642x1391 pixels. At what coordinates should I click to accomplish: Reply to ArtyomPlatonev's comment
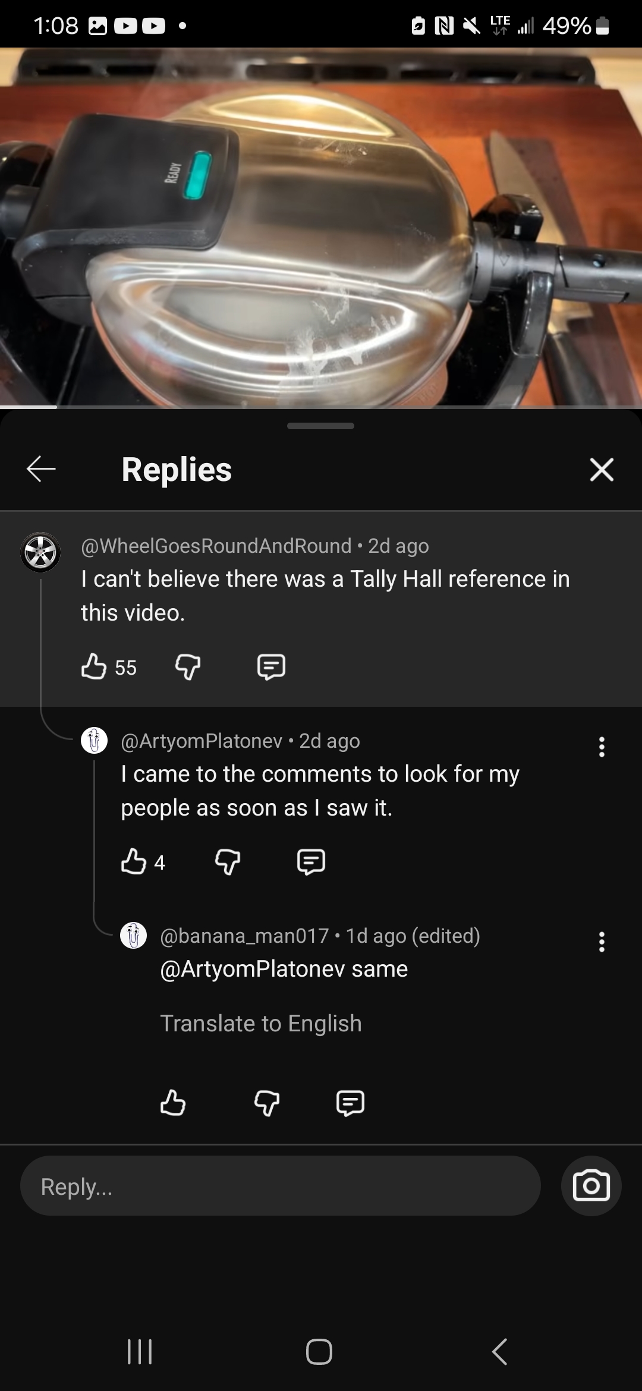pos(311,862)
